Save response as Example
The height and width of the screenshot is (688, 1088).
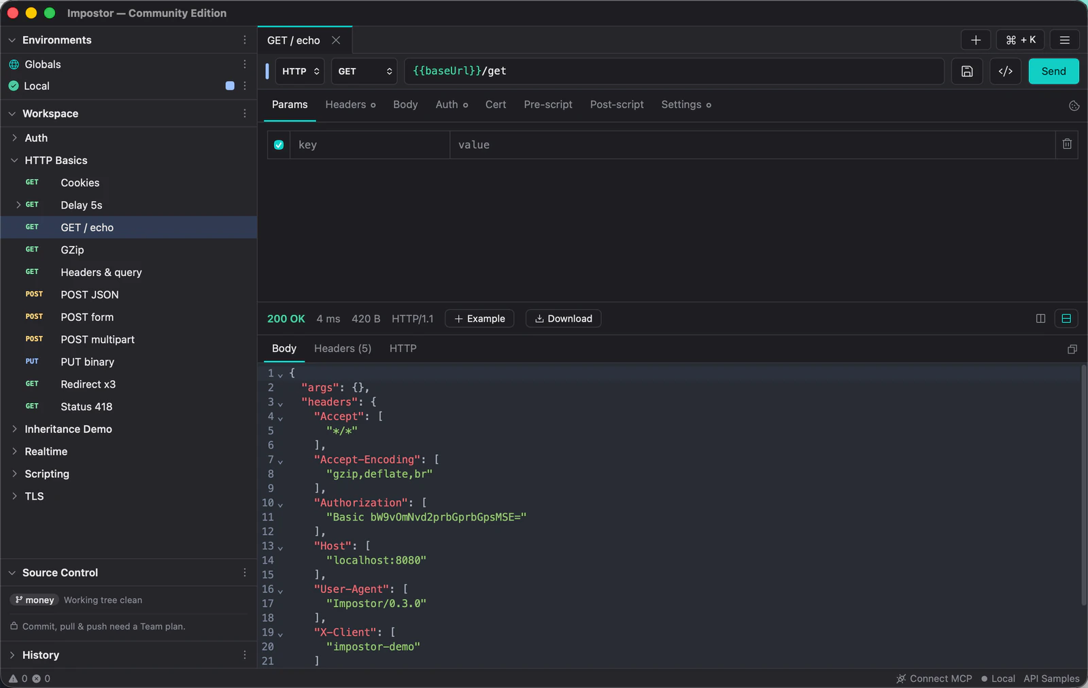(x=479, y=318)
